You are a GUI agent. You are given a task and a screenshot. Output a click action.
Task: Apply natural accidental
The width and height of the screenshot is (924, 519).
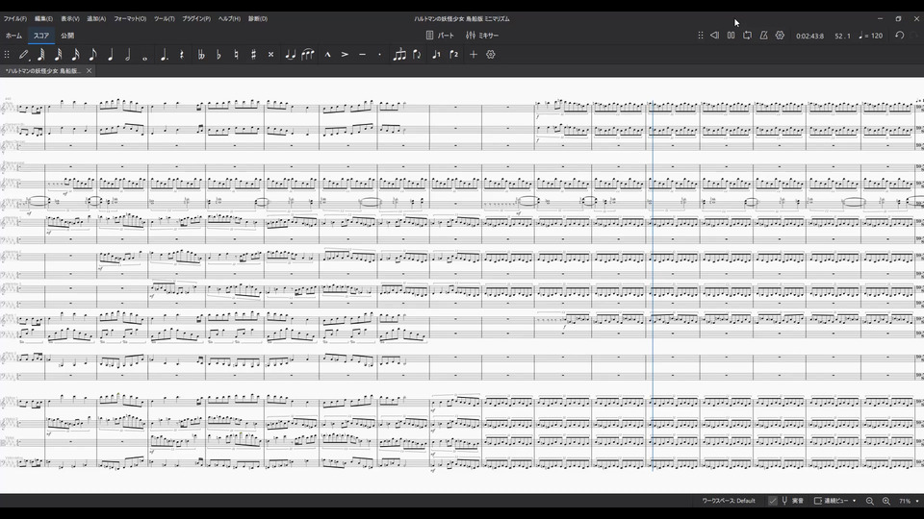[x=236, y=55]
